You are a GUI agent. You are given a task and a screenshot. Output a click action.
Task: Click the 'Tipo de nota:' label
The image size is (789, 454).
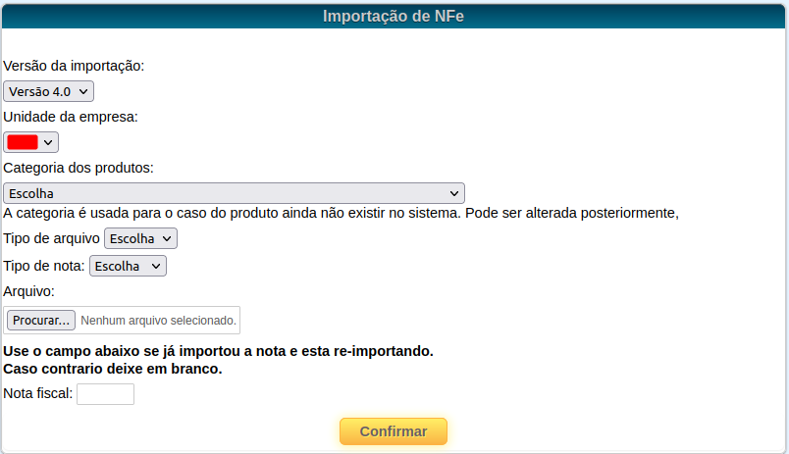(44, 266)
